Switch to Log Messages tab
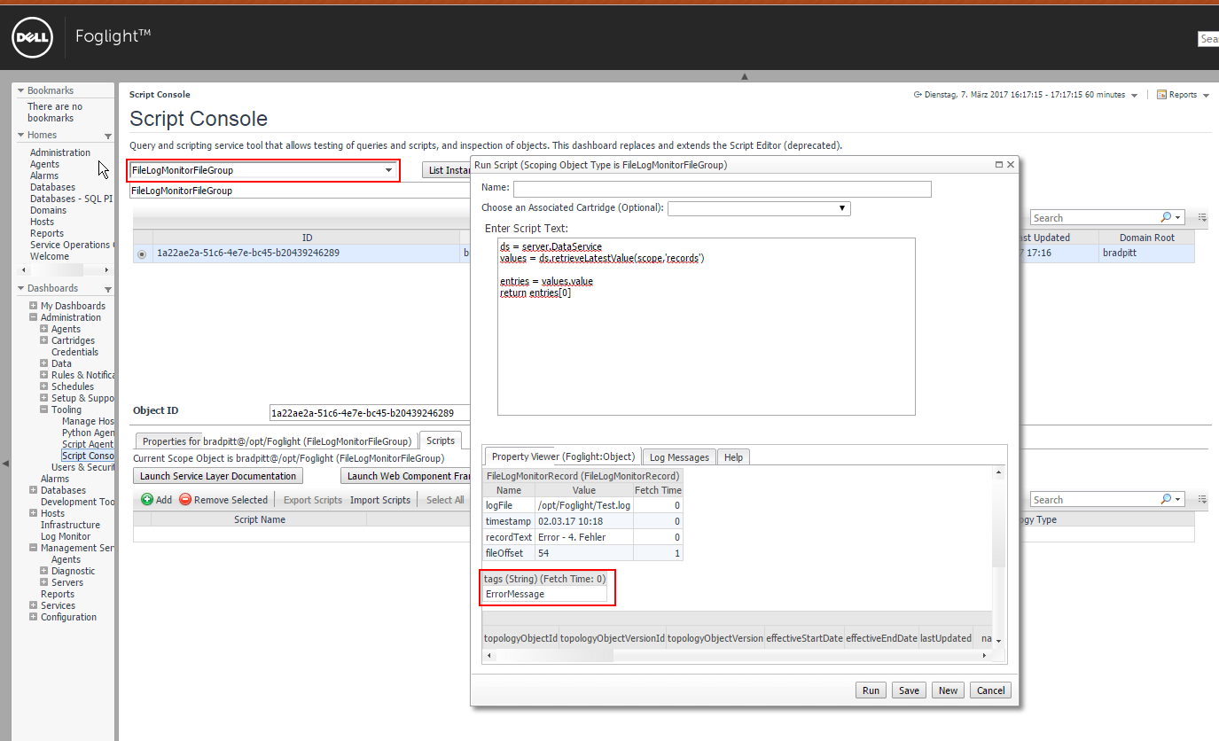This screenshot has width=1219, height=741. point(679,457)
